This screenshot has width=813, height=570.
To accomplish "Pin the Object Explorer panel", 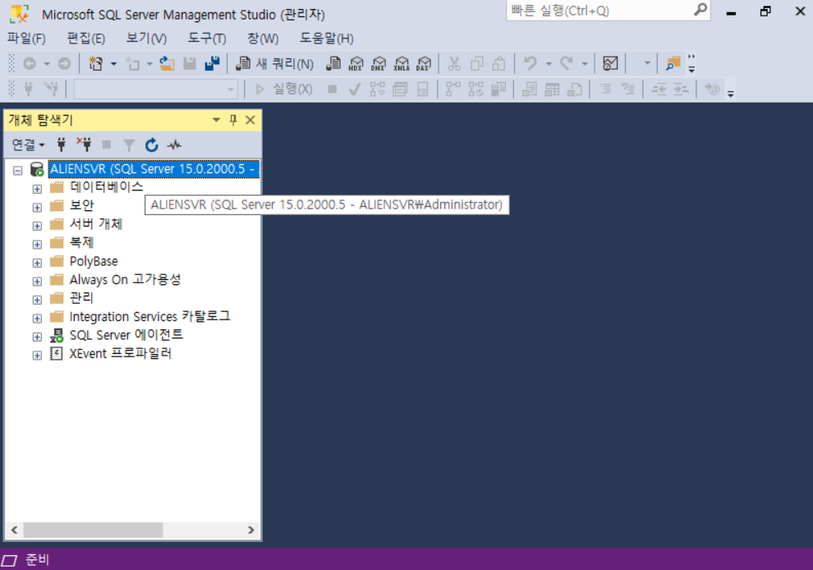I will point(233,120).
